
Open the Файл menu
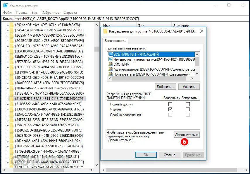[x=7, y=13]
